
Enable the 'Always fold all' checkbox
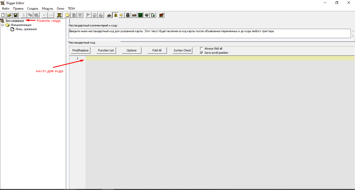pyautogui.click(x=202, y=49)
